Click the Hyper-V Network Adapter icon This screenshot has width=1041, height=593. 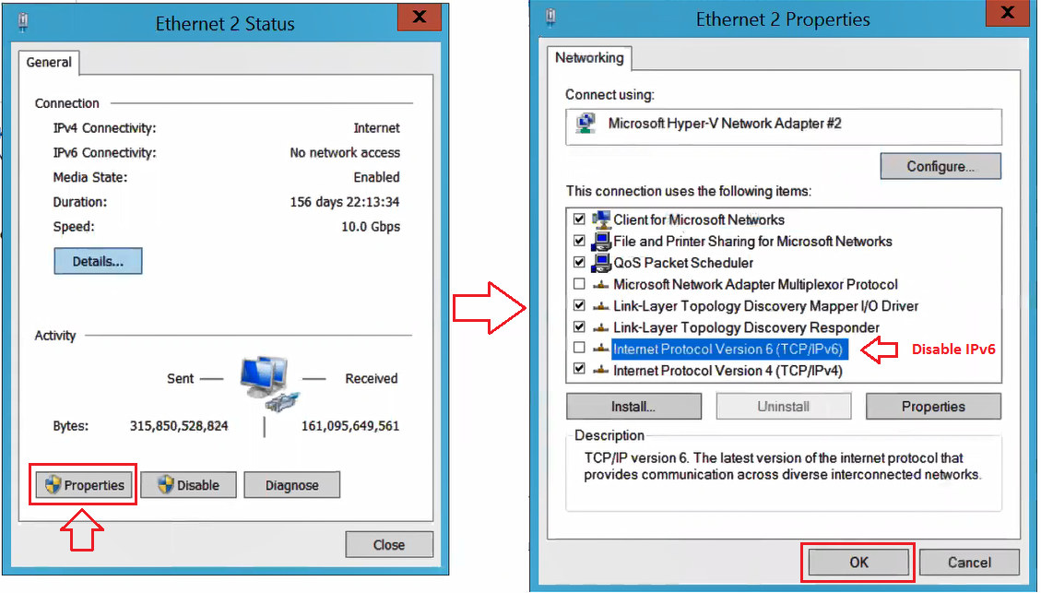(586, 124)
